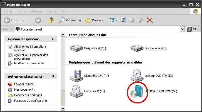Click the Précédente history dropdown arrow
The width and height of the screenshot is (202, 112).
pos(30,20)
